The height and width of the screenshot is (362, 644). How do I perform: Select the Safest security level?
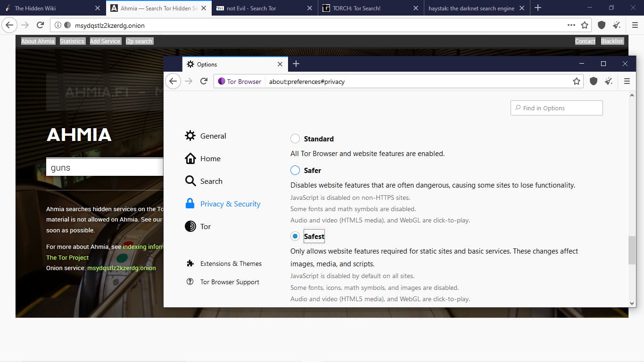(x=295, y=236)
